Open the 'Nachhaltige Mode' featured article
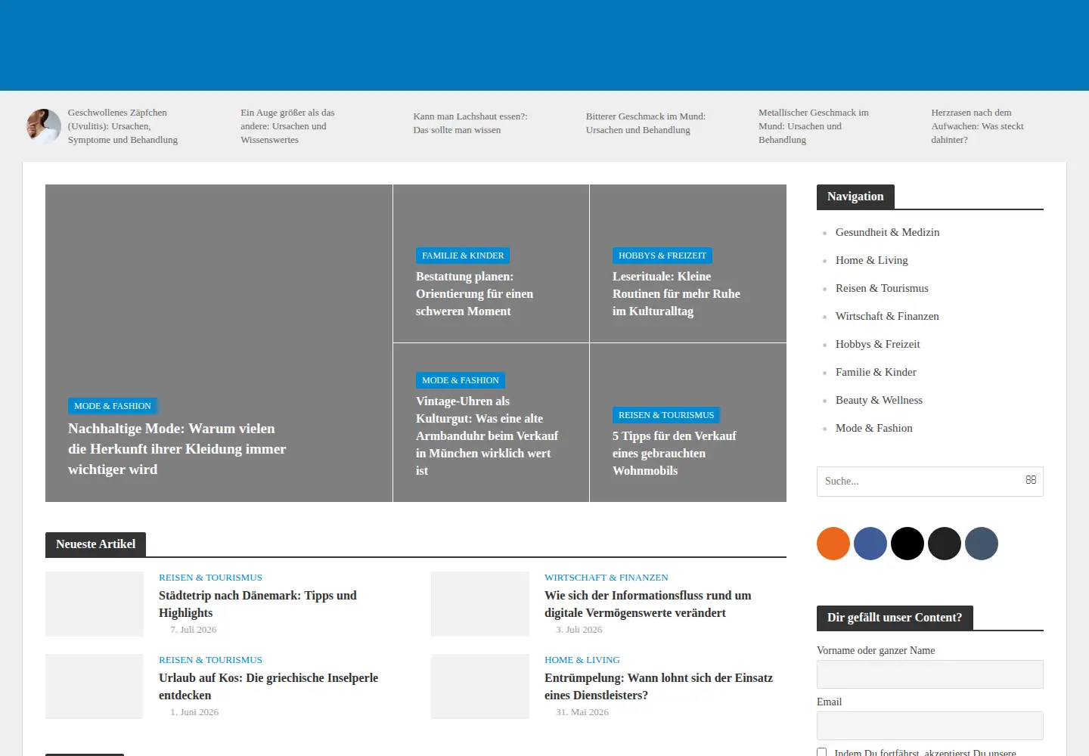Image resolution: width=1089 pixels, height=756 pixels. click(x=177, y=449)
